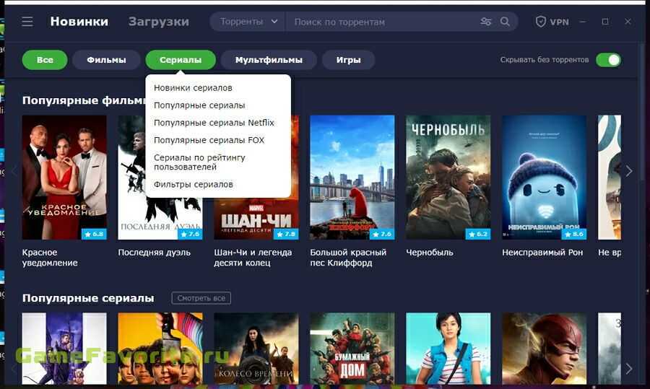
Task: Collapse the Сериалы category dropdown
Action: tap(181, 60)
